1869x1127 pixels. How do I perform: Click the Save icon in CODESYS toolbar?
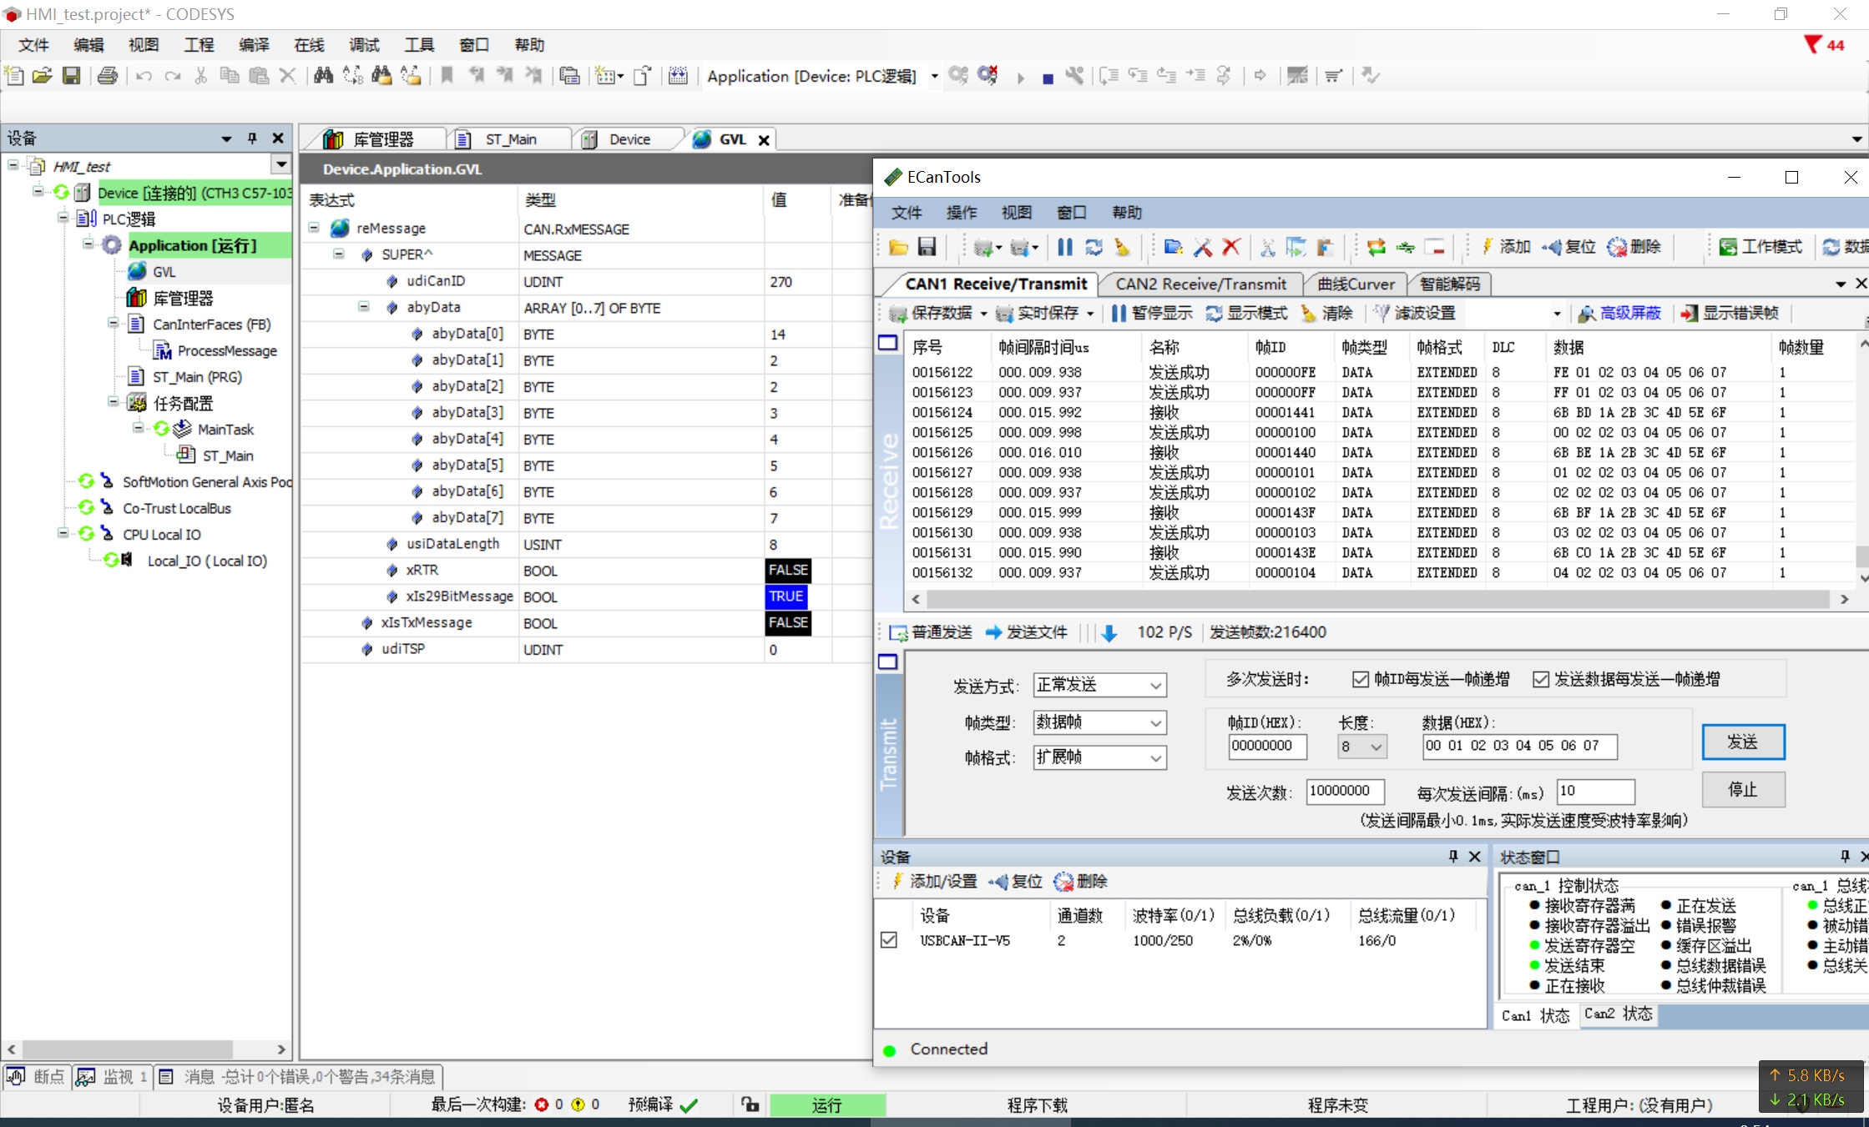(x=72, y=76)
